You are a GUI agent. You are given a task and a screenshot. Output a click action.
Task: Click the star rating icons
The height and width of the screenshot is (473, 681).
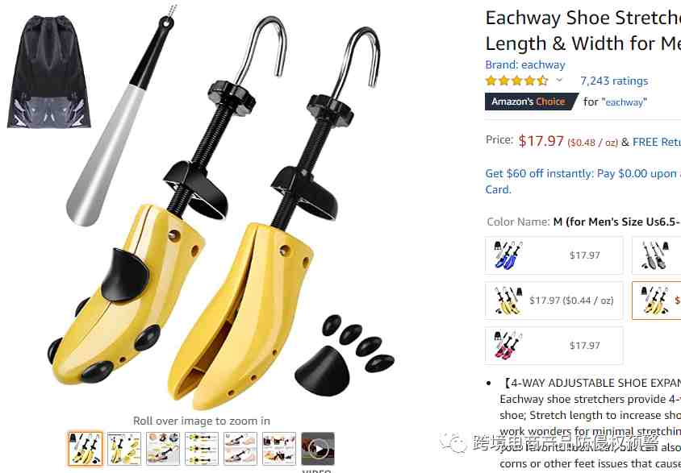coord(517,81)
